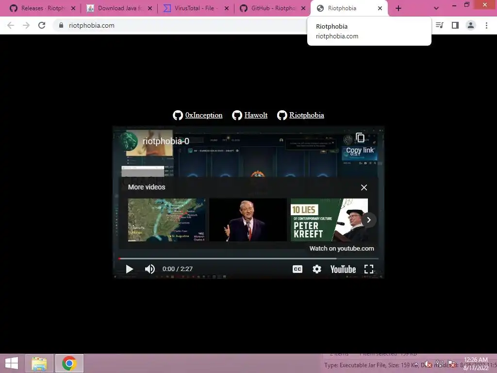The width and height of the screenshot is (497, 373).
Task: Click the system tray volume icon
Action: 428,364
